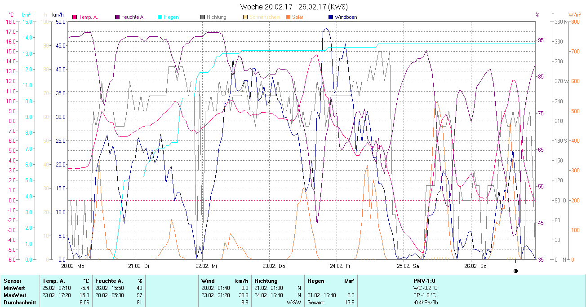Click the '23.02. Do' date axis label
Viewport: 586px width, 307px height.
pos(274,266)
